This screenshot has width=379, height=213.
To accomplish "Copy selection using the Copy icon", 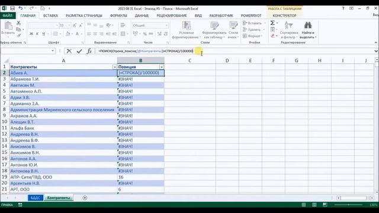I will click(18, 29).
